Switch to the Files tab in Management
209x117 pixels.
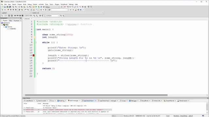(10, 20)
